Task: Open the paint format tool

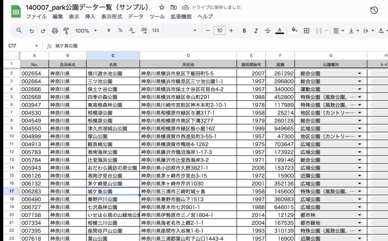Action: pos(66,31)
